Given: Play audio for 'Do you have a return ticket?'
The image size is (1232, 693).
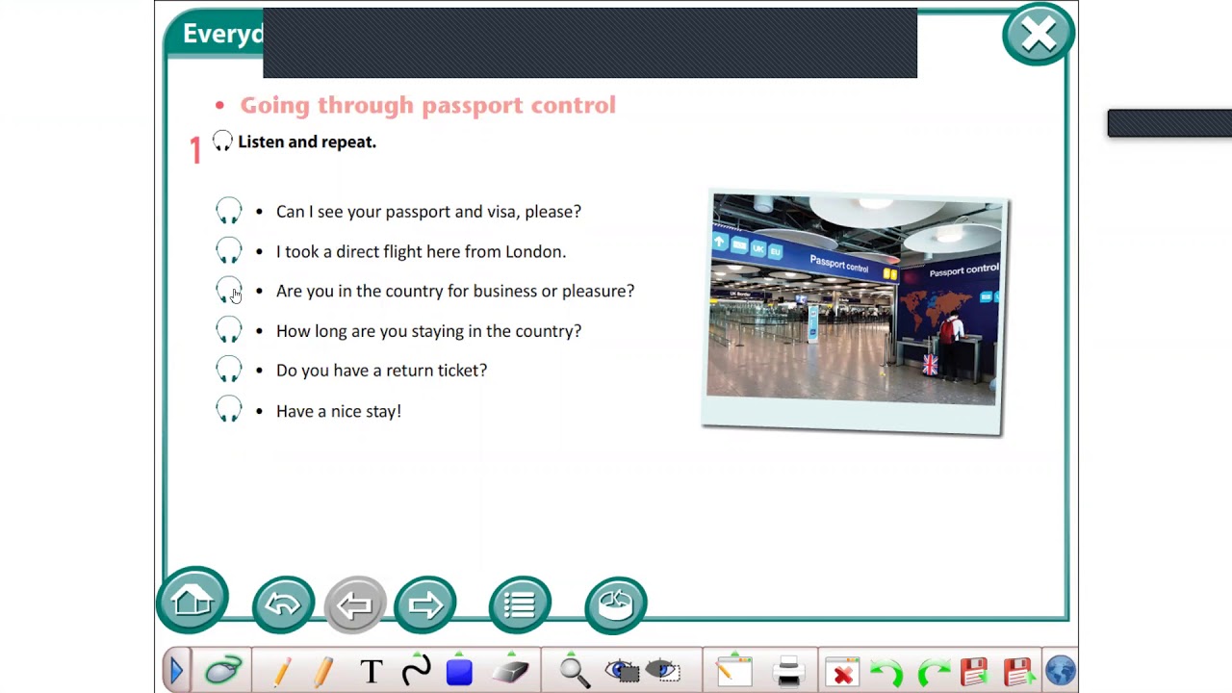Looking at the screenshot, I should click(229, 370).
